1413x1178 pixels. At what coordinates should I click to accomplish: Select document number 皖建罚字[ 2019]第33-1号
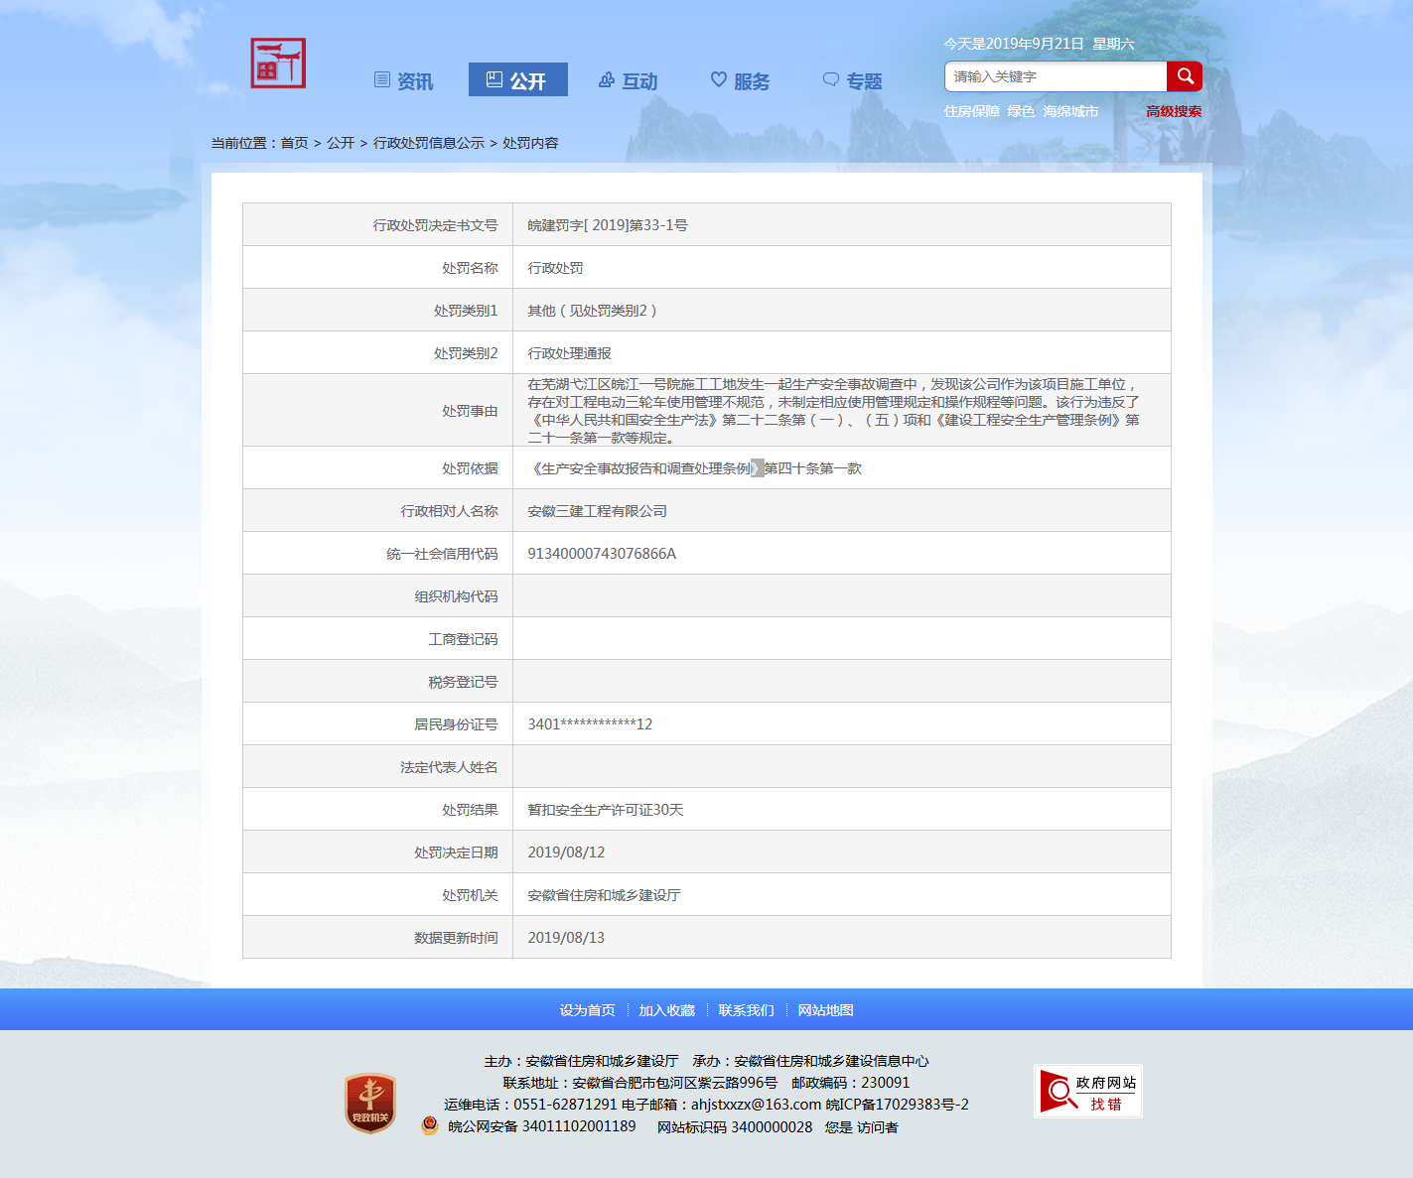click(x=608, y=225)
